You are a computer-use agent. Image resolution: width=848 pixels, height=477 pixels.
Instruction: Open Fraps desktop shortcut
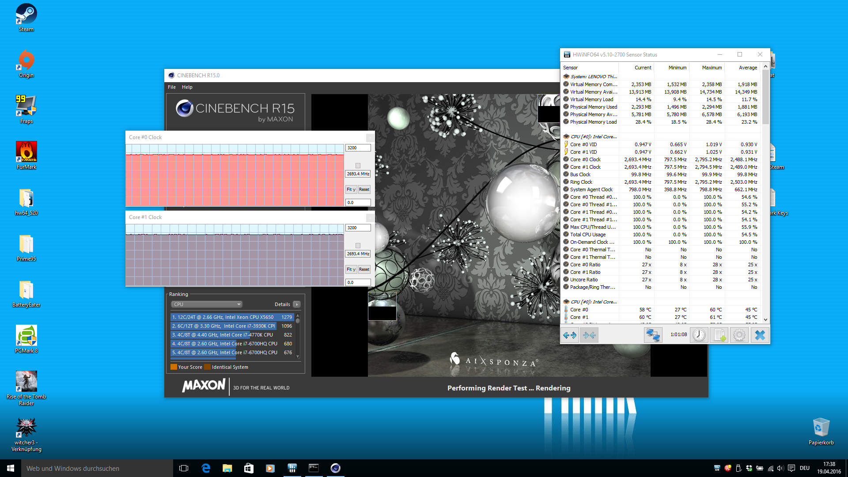click(x=26, y=110)
